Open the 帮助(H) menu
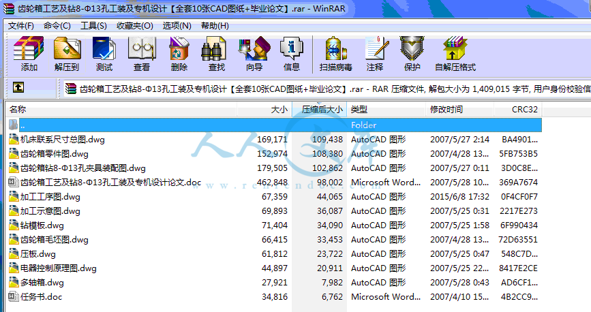 point(215,26)
